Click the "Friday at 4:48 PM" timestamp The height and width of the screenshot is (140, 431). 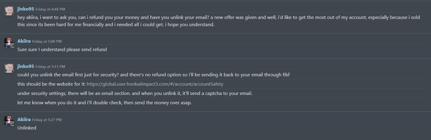point(50,9)
